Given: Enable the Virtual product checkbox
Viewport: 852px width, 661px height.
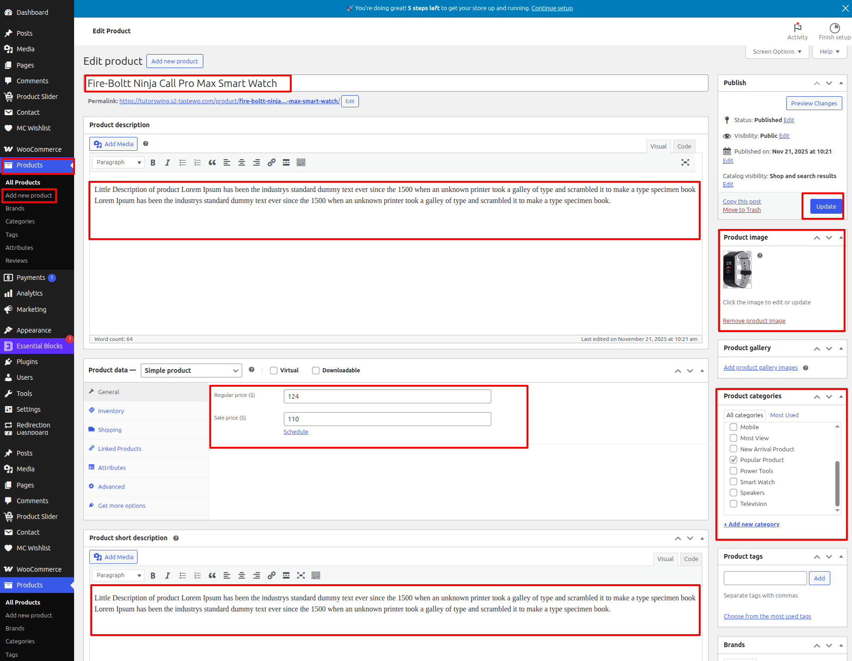Looking at the screenshot, I should coord(274,371).
